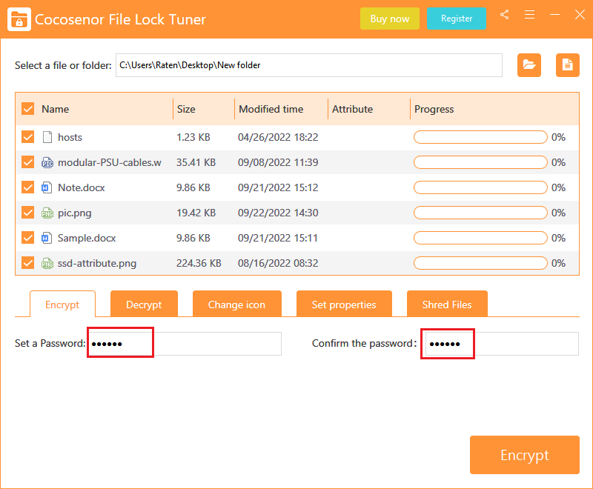
Task: Toggle the select-all checkbox beside Name
Action: tap(28, 109)
